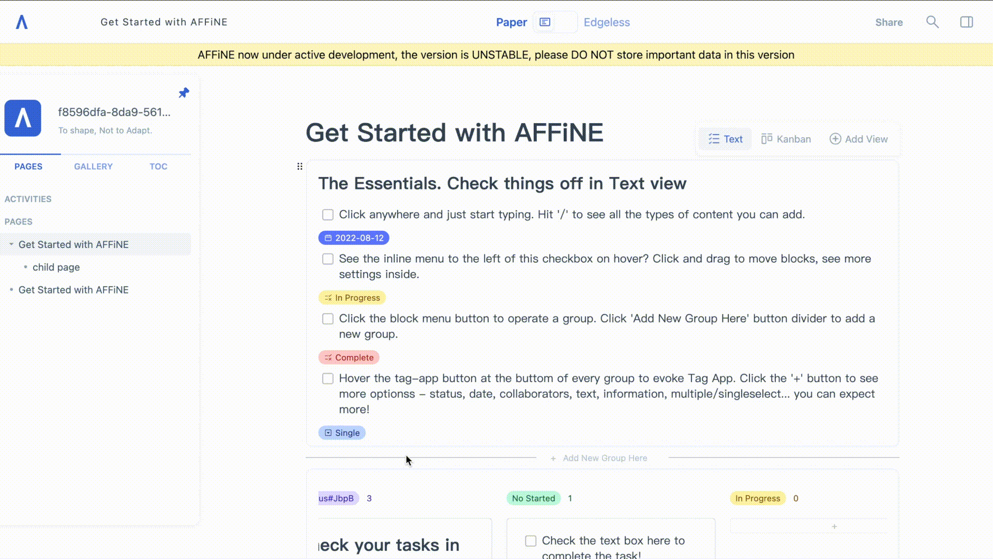Unpin the left sidebar with pin icon
Screen dimensions: 993x559
pos(184,93)
